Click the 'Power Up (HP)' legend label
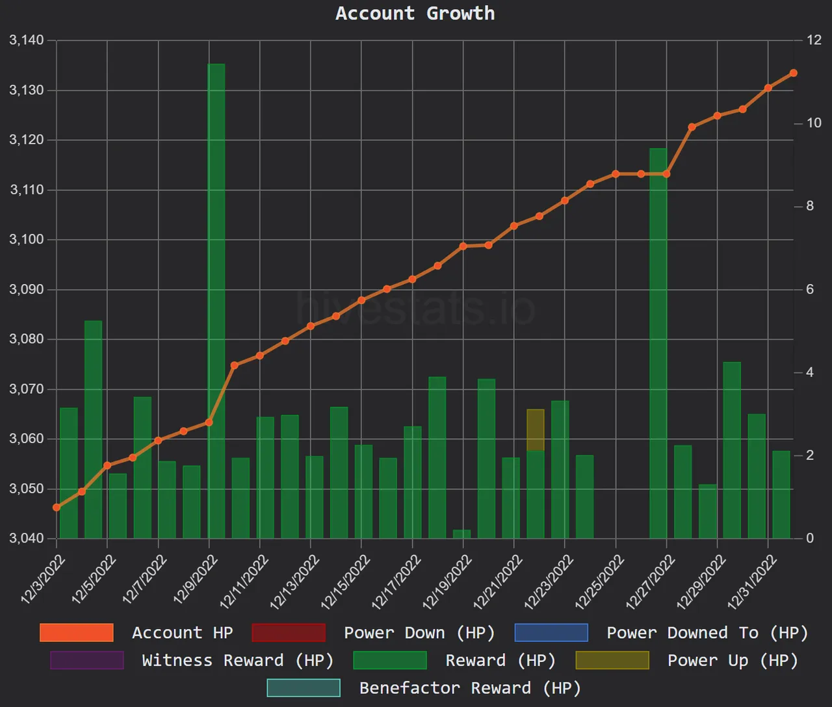The image size is (832, 707). coord(733,661)
